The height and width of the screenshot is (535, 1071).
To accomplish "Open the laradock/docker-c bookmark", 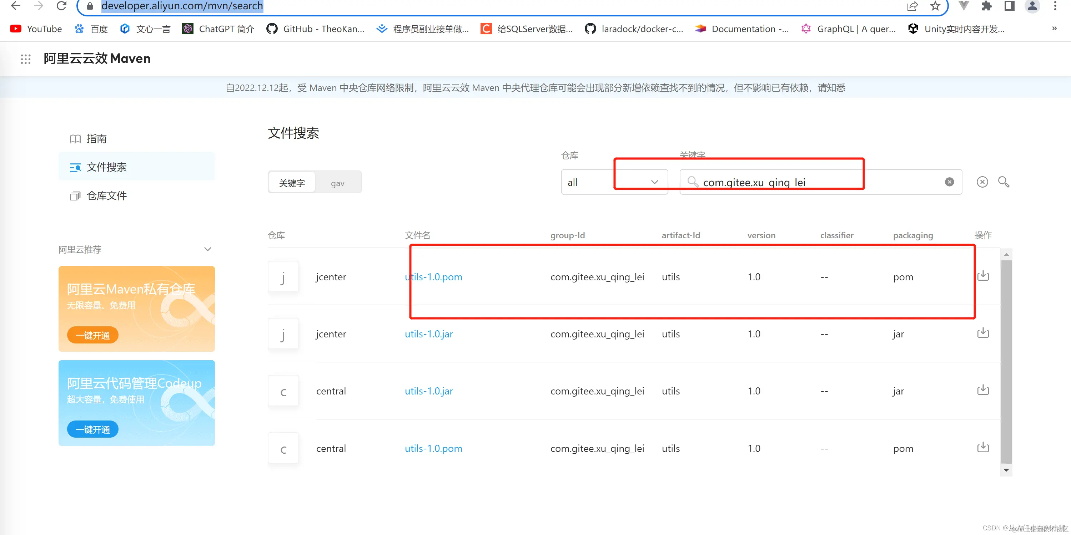I will (x=634, y=29).
